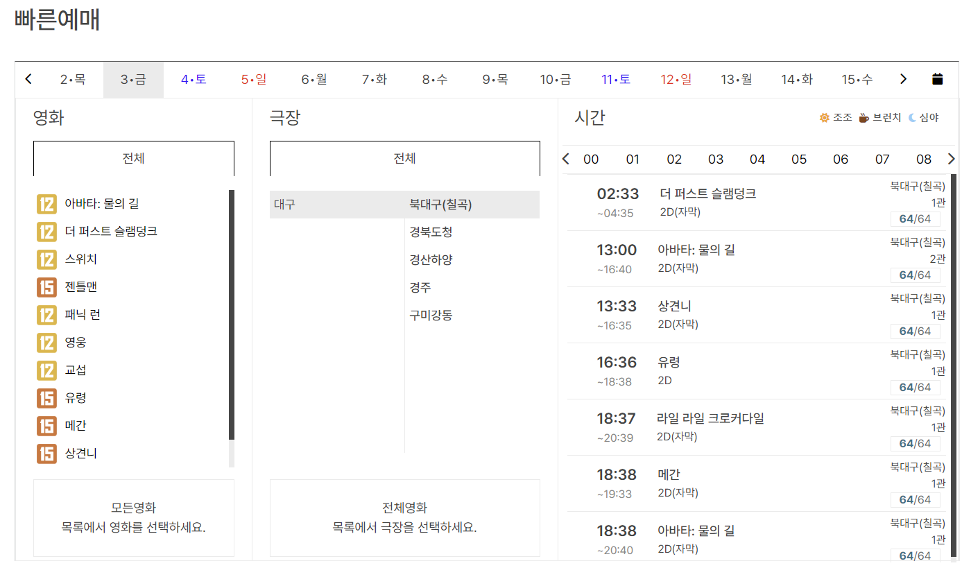This screenshot has height=577, width=962.
Task: Book the 13:00 아바타: 물의 길 showing
Action: pos(757,259)
